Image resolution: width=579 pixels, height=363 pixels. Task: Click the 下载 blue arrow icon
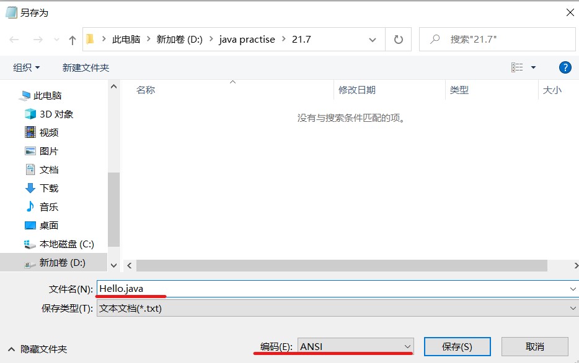pos(30,189)
